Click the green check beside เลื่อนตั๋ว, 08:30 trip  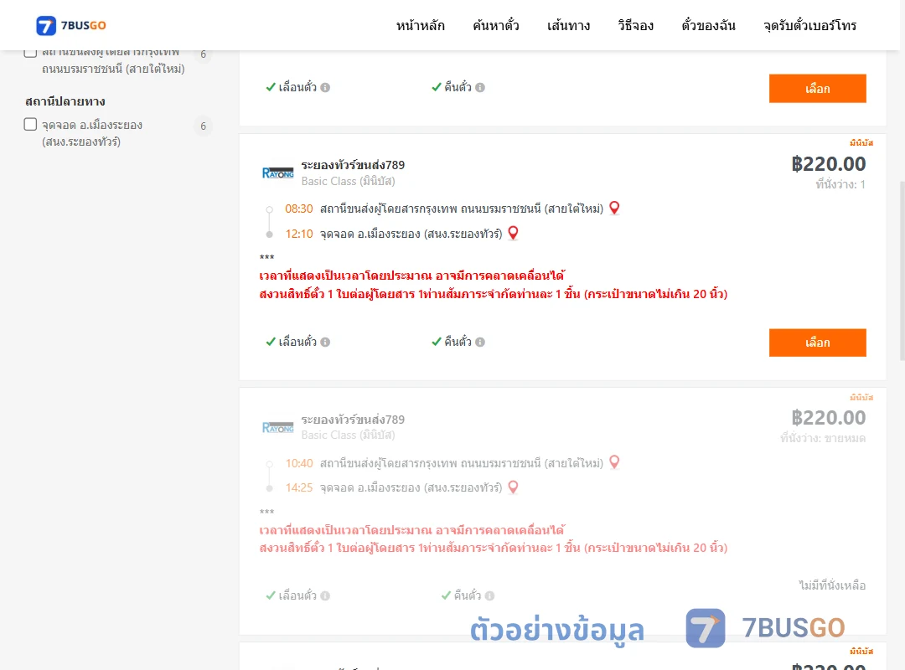[271, 342]
